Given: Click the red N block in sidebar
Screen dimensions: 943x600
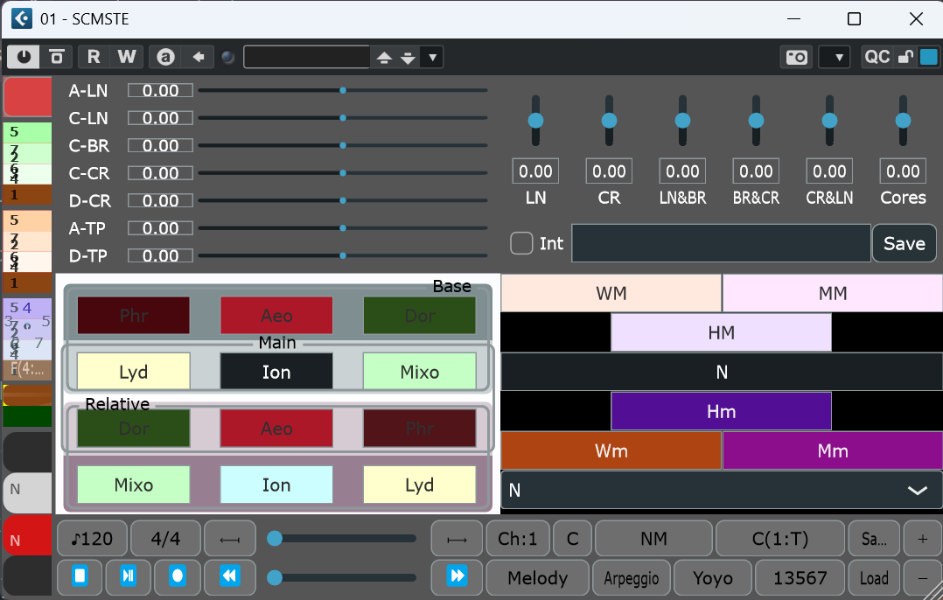Looking at the screenshot, I should pos(27,535).
